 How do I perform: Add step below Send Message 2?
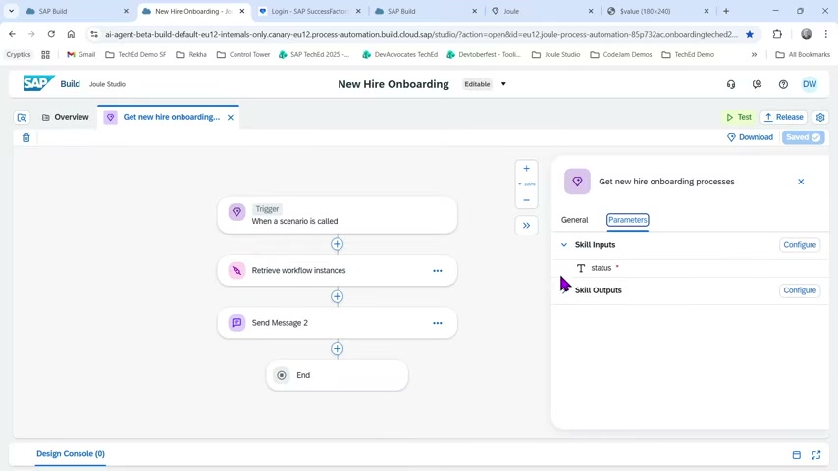pos(337,349)
